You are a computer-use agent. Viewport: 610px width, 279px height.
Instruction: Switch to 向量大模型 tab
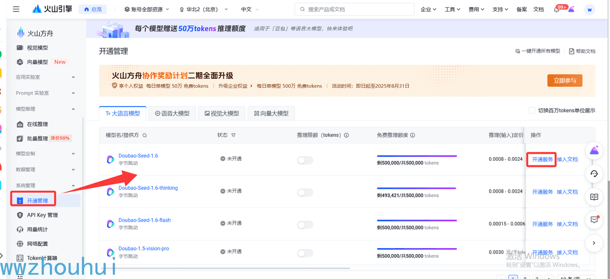coord(271,113)
